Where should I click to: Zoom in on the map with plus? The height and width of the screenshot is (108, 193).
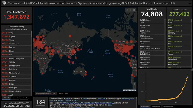[134, 84]
